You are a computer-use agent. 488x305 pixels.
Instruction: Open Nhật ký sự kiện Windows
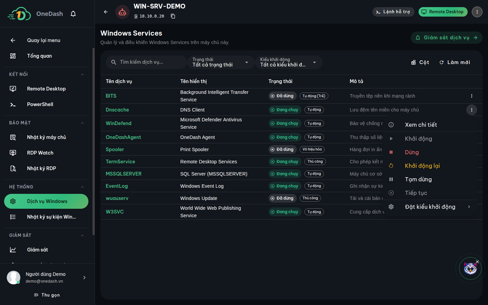(x=46, y=217)
